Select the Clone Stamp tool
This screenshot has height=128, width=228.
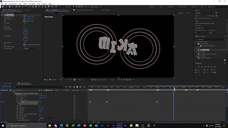[x=46, y=7]
